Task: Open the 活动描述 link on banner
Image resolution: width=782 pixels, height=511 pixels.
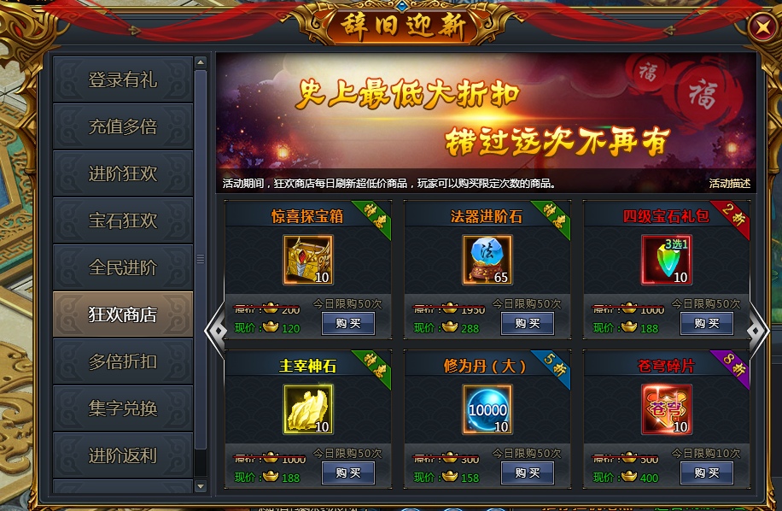Action: [730, 184]
